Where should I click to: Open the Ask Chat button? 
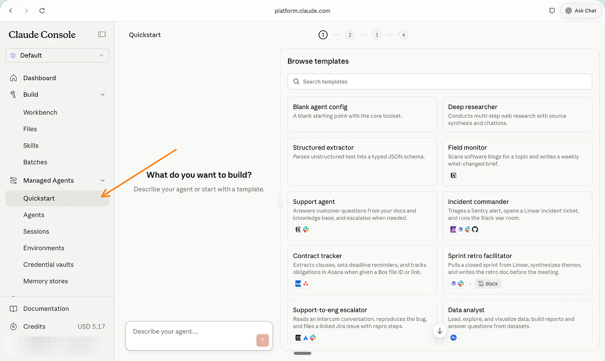(x=581, y=11)
